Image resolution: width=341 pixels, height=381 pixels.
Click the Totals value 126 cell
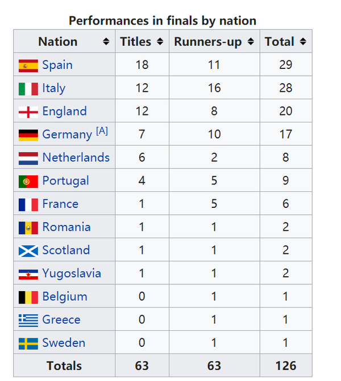pyautogui.click(x=286, y=366)
